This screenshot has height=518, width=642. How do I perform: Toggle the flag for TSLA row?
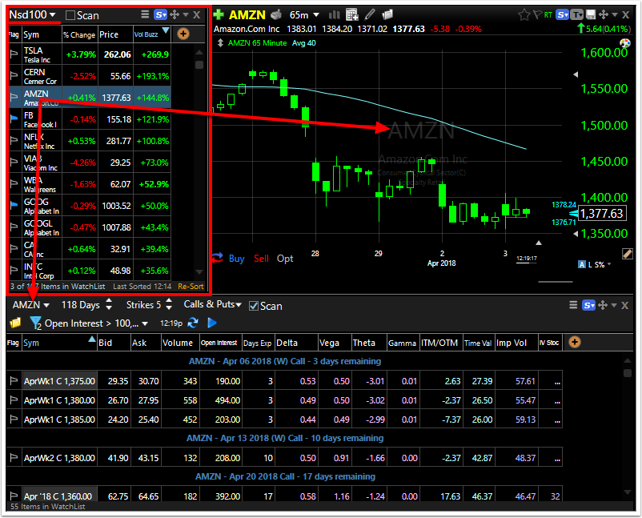click(x=14, y=54)
